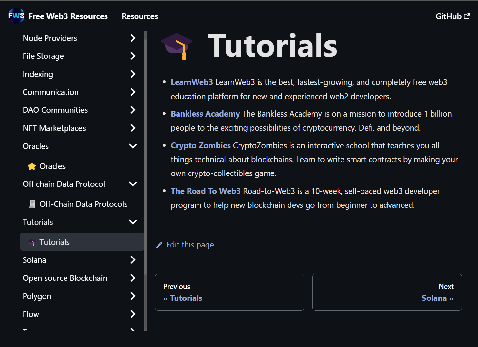The width and height of the screenshot is (478, 347).
Task: Expand the Node Providers section
Action: click(133, 38)
